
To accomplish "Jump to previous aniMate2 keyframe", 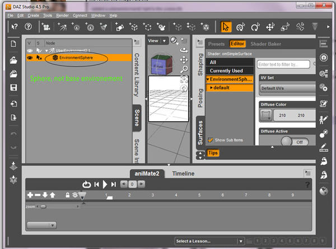I will (97, 184).
